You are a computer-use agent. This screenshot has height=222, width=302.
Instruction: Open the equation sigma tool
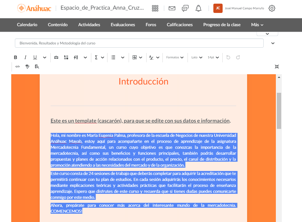[x=96, y=57]
